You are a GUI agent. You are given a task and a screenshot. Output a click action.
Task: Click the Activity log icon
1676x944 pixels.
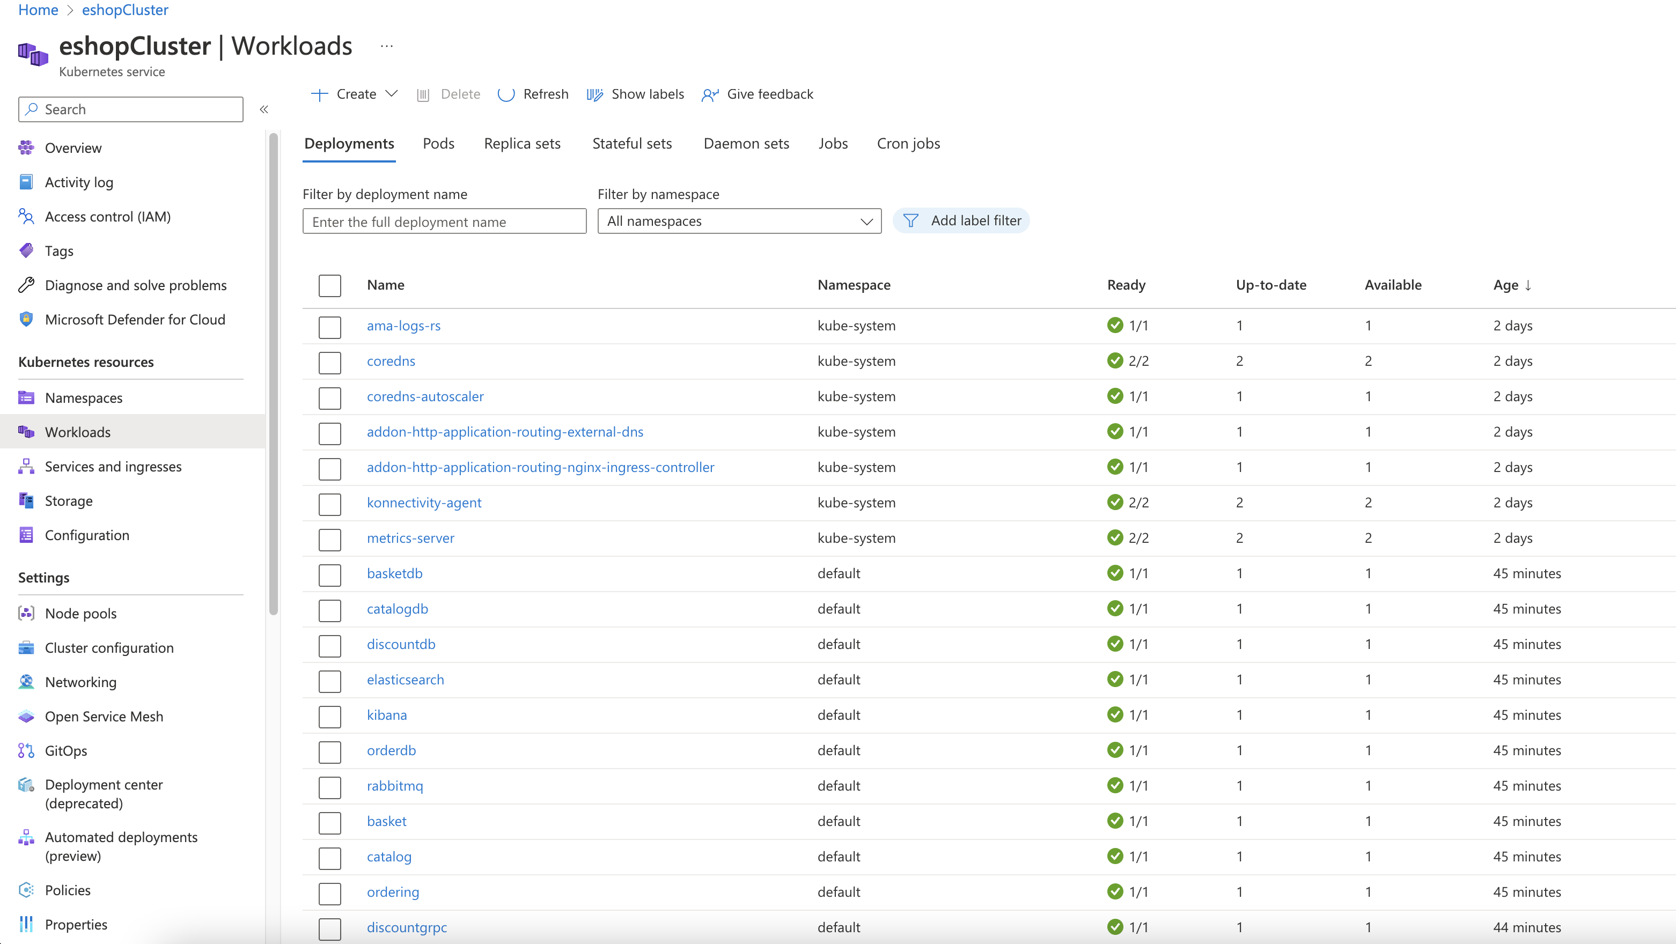tap(26, 182)
